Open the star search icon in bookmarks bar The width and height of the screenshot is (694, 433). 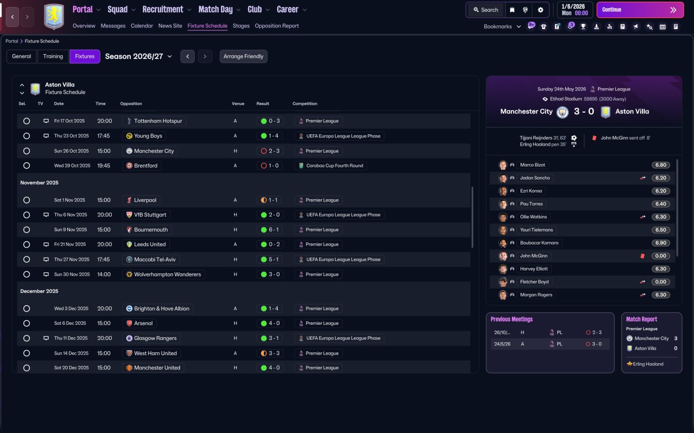point(650,27)
